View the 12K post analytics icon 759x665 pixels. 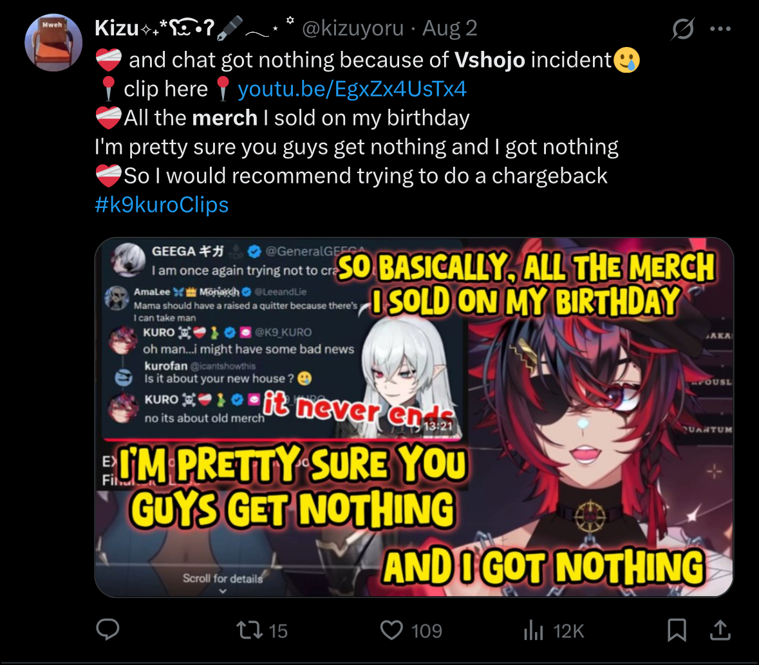(x=534, y=630)
